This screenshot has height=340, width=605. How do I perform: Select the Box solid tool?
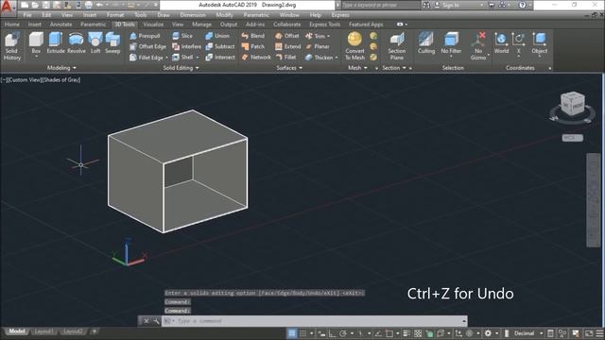click(x=36, y=43)
